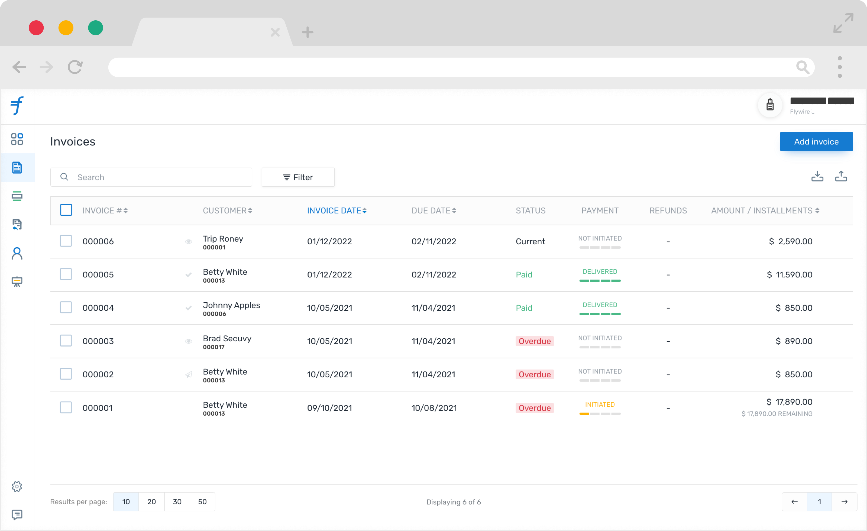The width and height of the screenshot is (867, 531).
Task: Show 50 results per page
Action: tap(202, 502)
